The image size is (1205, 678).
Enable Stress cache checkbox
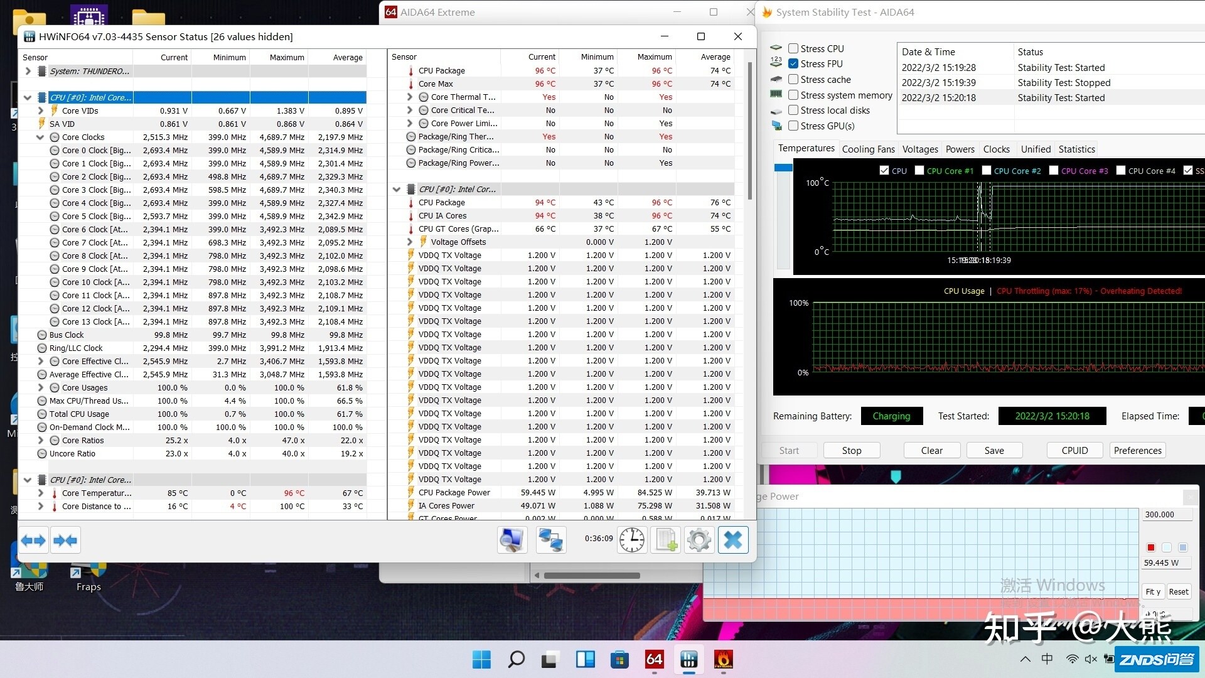click(793, 79)
